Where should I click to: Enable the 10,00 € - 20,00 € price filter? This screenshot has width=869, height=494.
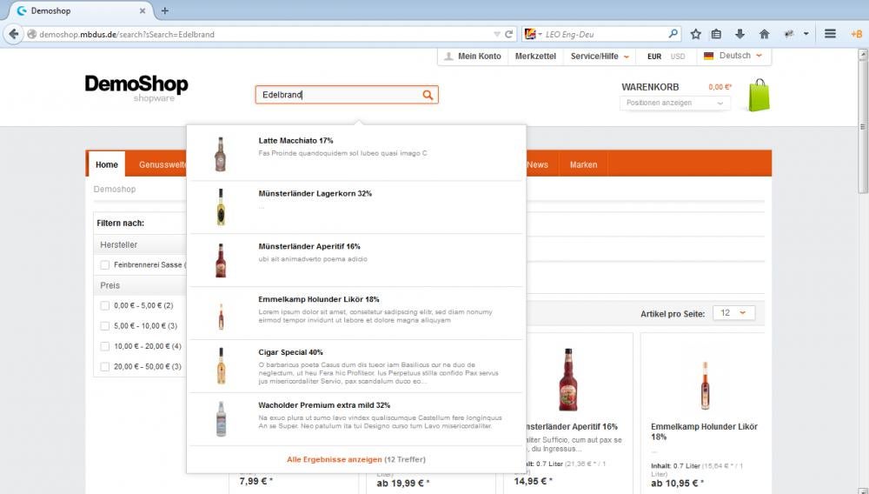(x=105, y=346)
